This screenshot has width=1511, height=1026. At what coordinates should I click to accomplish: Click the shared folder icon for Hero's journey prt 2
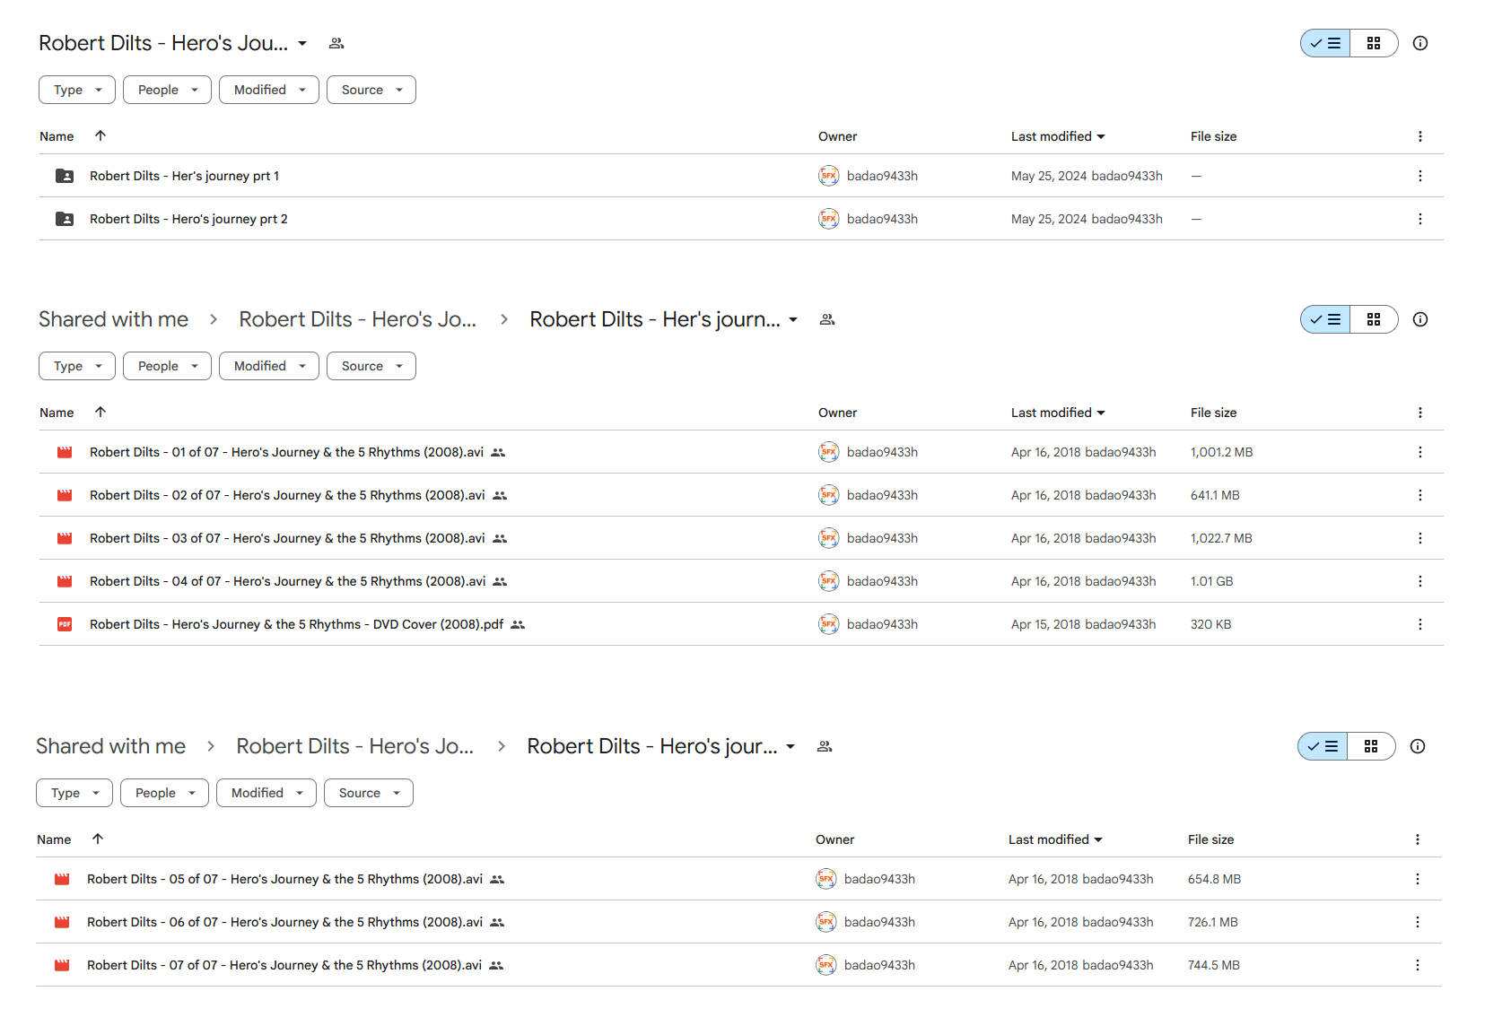(65, 219)
